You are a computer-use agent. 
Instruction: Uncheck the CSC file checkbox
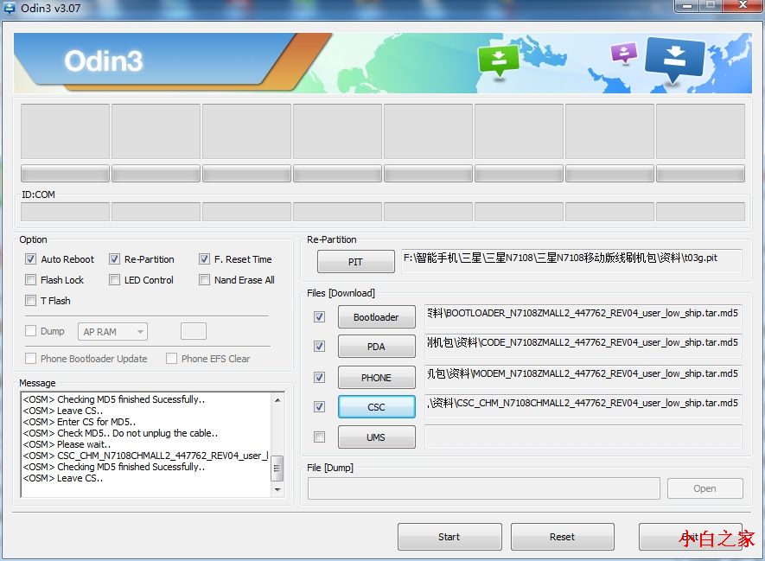click(319, 407)
